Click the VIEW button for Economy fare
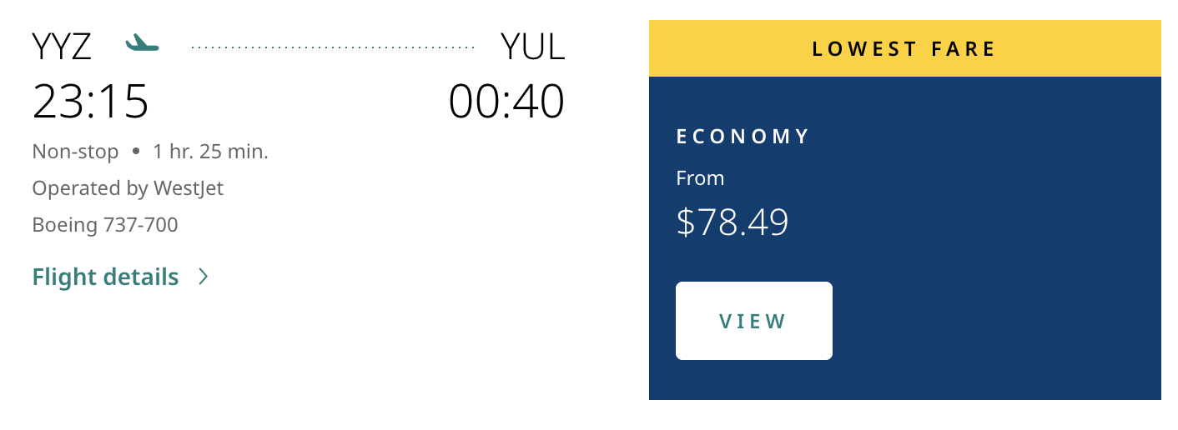The image size is (1178, 430). tap(754, 321)
